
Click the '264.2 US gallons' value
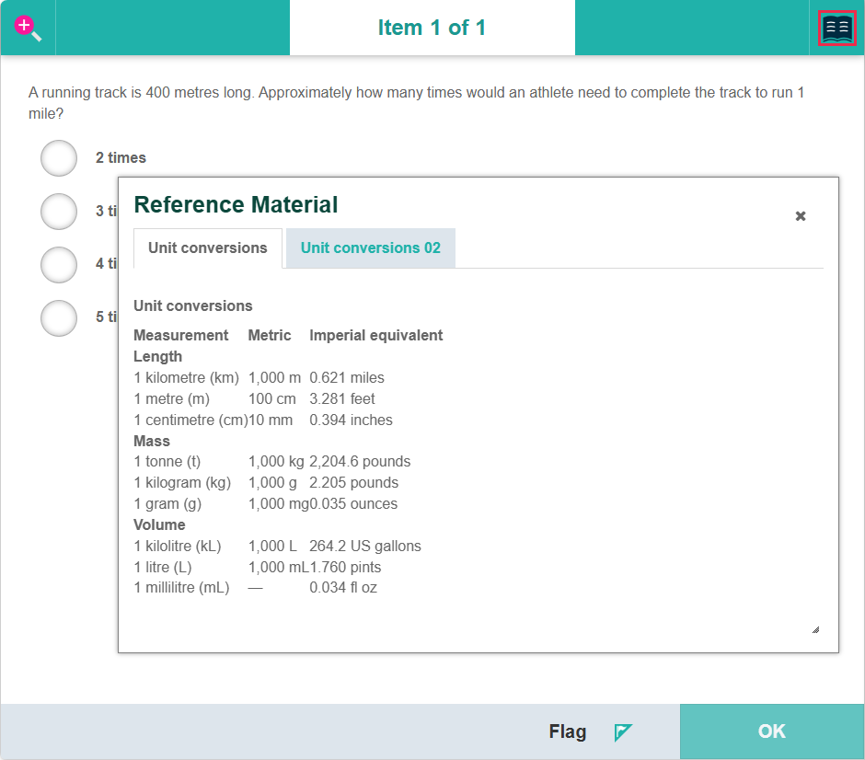365,546
